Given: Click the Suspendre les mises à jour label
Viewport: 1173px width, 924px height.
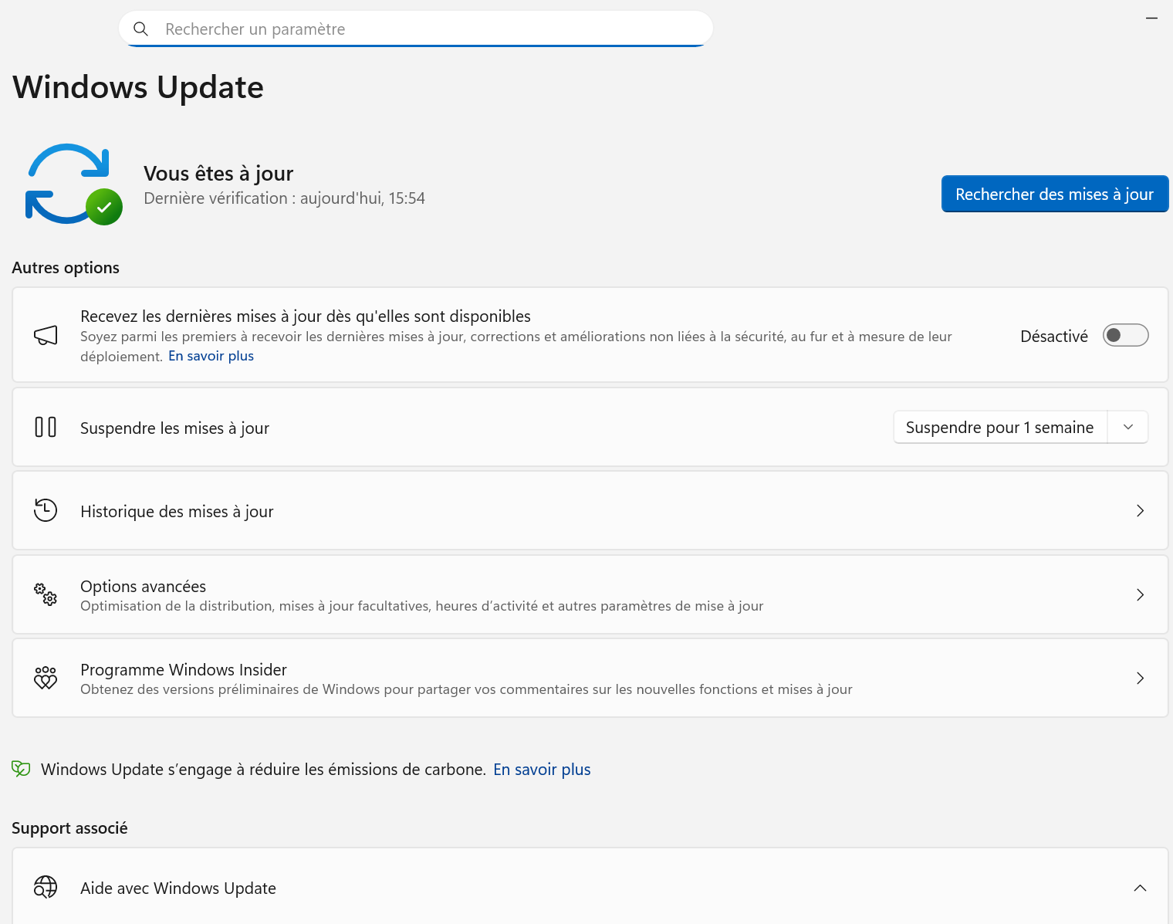Looking at the screenshot, I should [174, 428].
